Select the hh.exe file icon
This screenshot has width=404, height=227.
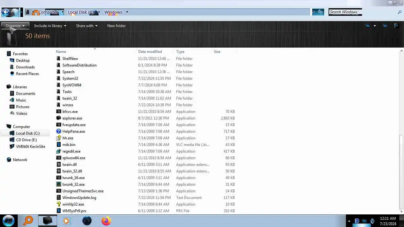[58, 138]
